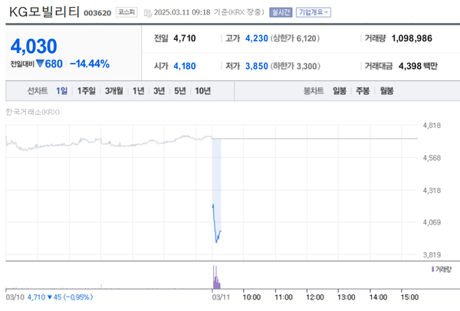The width and height of the screenshot is (460, 311).
Task: Select the 10년 chart period
Action: tap(202, 91)
